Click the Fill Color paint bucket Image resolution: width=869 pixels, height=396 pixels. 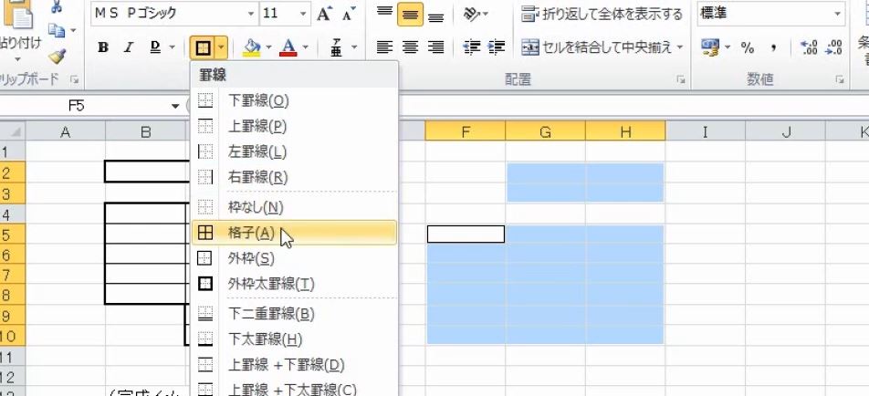coord(252,47)
